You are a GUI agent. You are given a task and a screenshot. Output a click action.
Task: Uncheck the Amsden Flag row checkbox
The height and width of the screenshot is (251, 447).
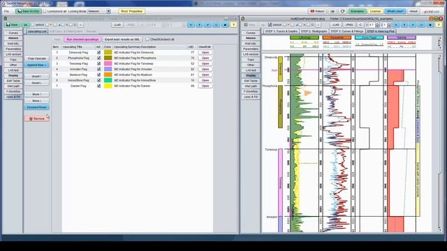(x=98, y=69)
